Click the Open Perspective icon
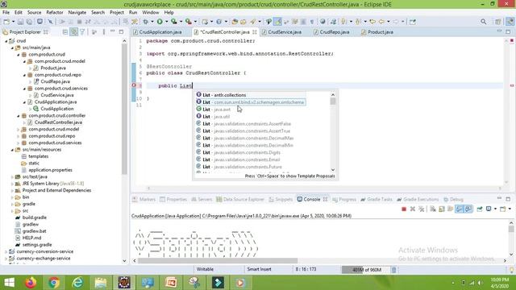The image size is (516, 290). point(498,22)
